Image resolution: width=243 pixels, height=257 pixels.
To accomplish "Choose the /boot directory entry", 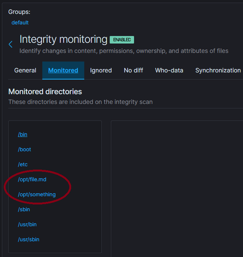I will (x=24, y=149).
